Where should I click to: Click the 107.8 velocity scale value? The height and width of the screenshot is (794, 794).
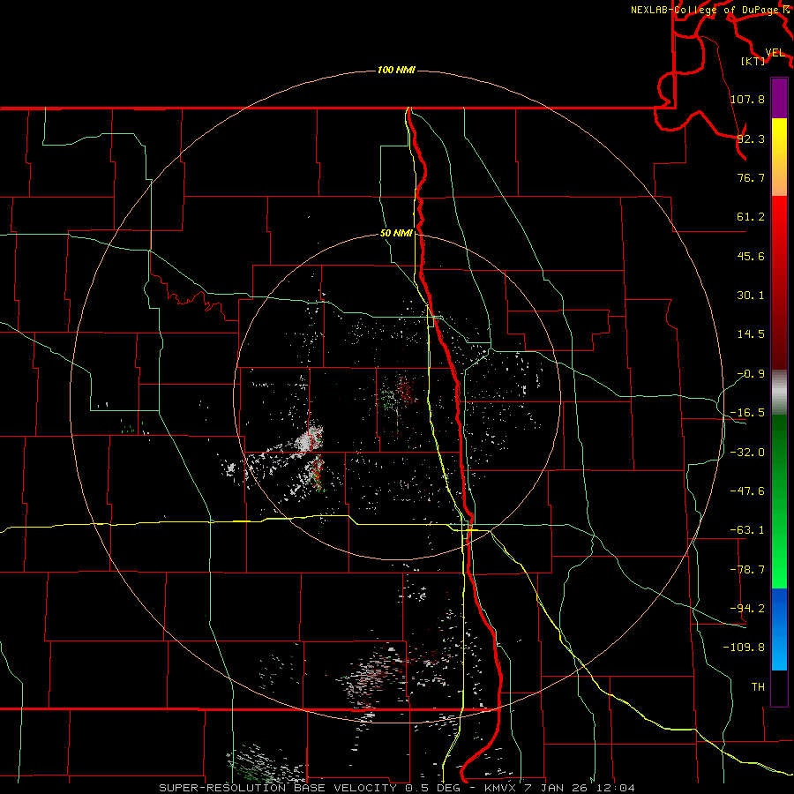click(747, 99)
